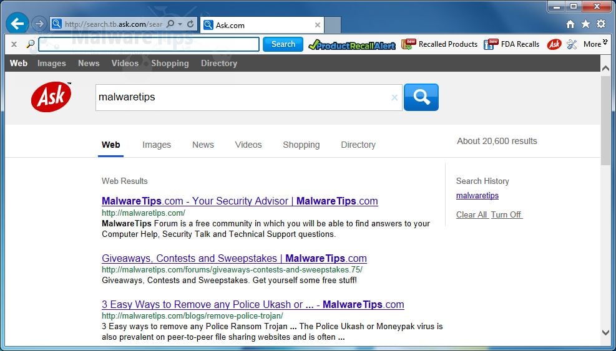Screen dimensions: 616x351
Task: Click the scrollbar up arrow
Action: [x=606, y=69]
